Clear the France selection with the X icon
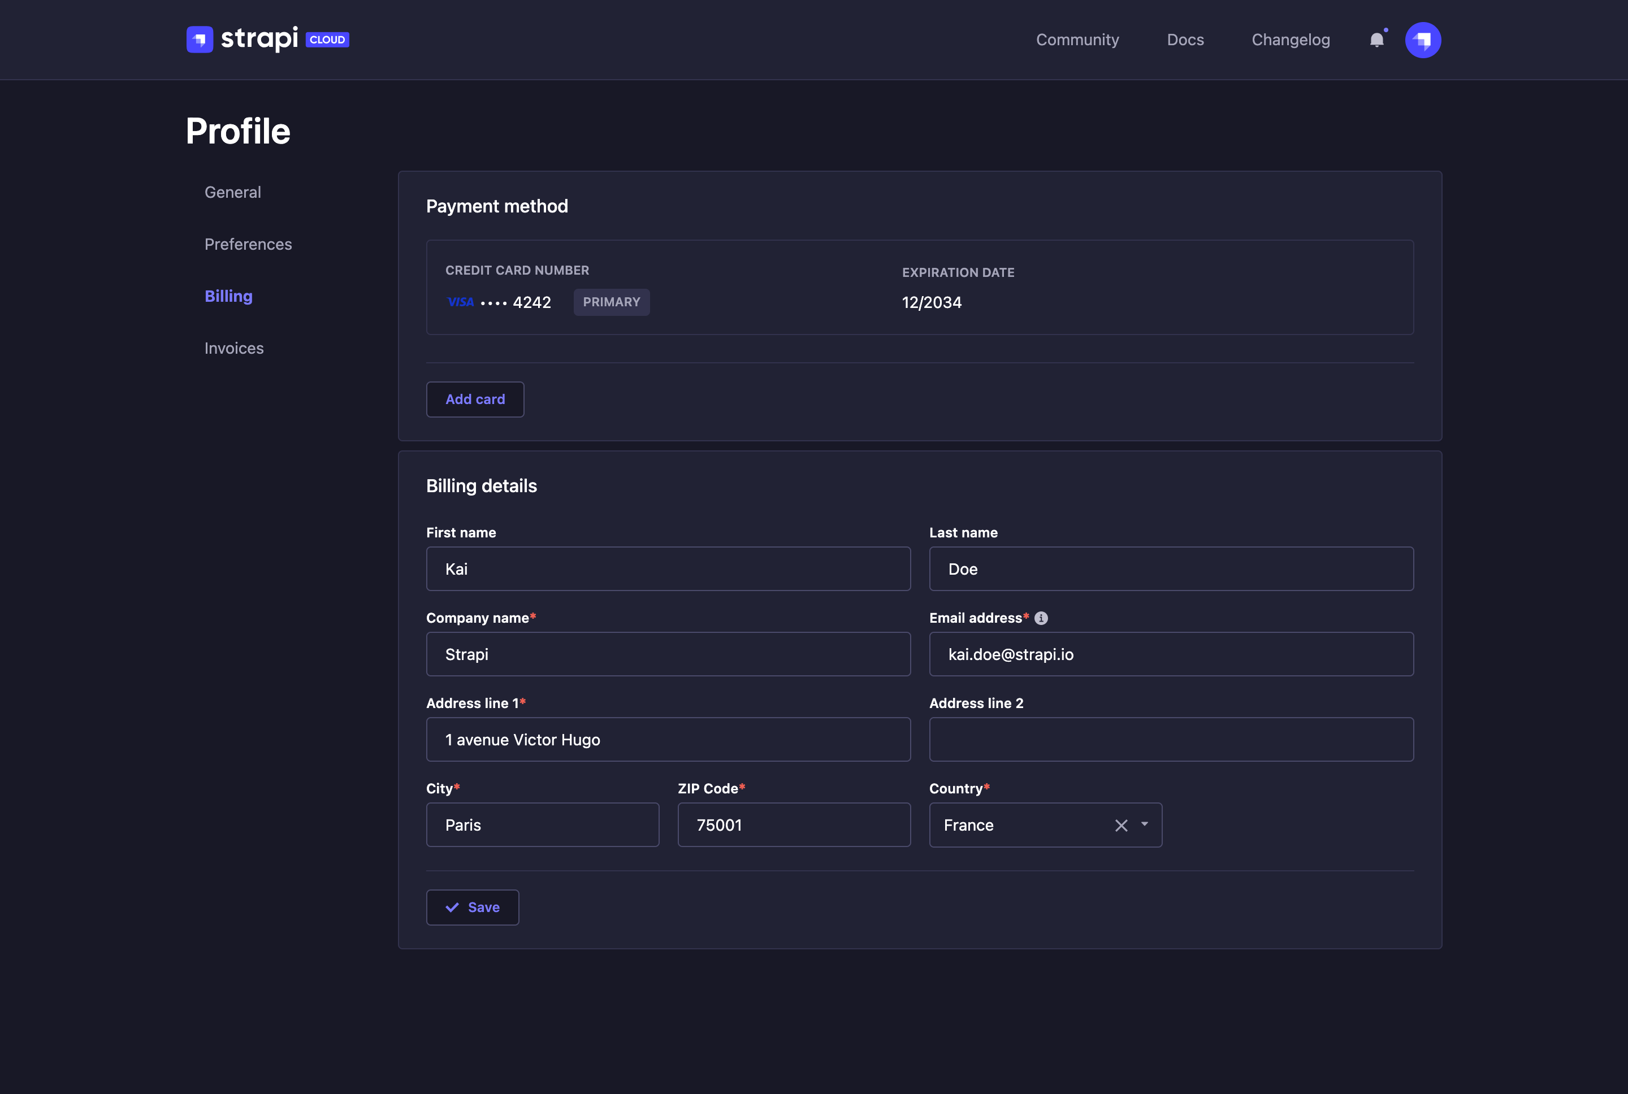The image size is (1628, 1094). click(1121, 824)
